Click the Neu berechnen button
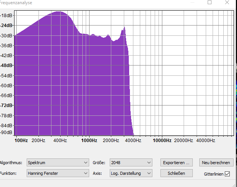The width and height of the screenshot is (237, 187). click(x=216, y=163)
